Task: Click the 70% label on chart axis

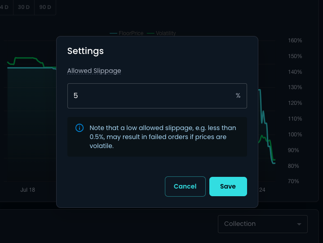Action: [293, 181]
